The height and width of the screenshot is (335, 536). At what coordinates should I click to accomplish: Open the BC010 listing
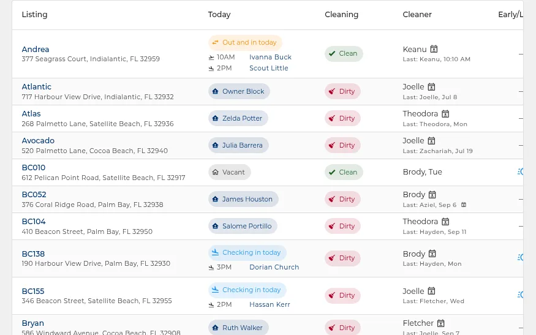point(34,168)
